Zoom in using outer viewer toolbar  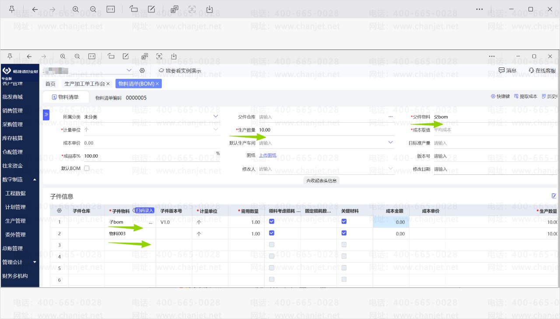pos(76,9)
